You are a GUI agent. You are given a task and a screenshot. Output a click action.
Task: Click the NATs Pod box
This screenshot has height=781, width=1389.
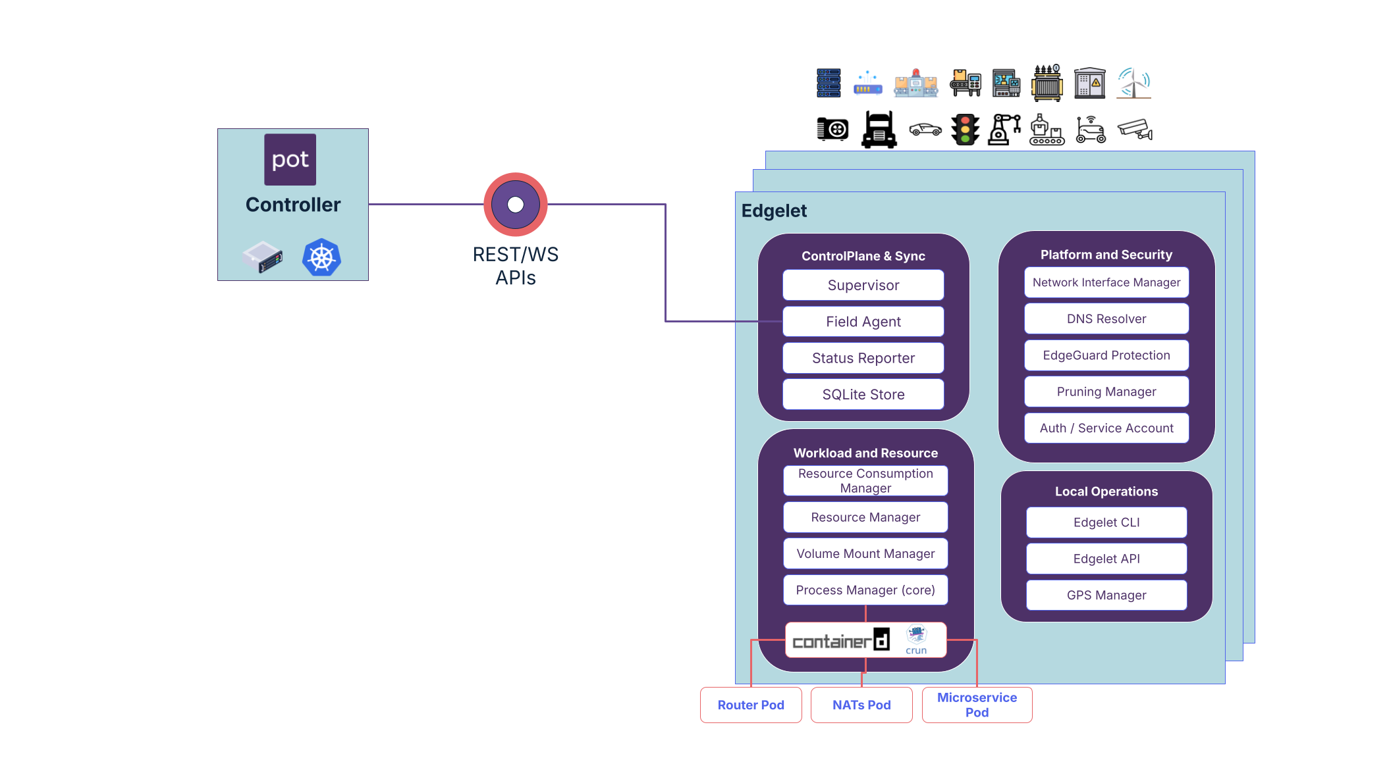pos(861,705)
